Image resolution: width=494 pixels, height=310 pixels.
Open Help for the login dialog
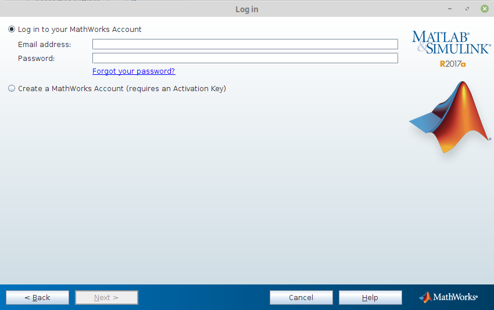pos(370,297)
